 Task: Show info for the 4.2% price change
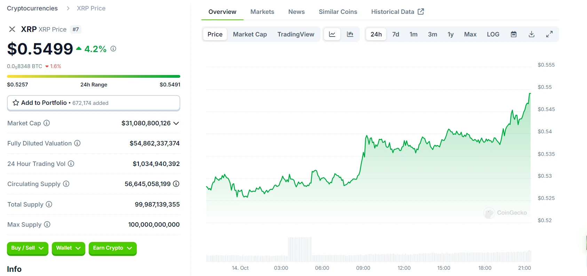113,49
